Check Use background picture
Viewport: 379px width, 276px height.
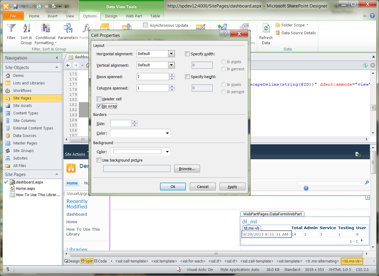99,160
